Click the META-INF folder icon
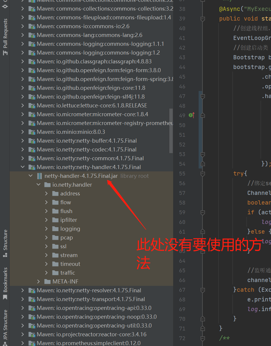The width and height of the screenshot is (271, 346). (47, 281)
